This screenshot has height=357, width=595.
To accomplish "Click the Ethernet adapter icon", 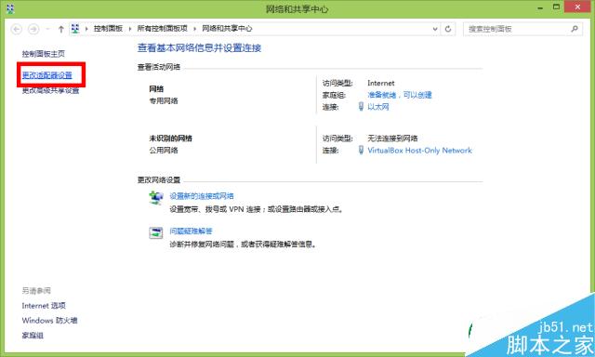I will 361,107.
